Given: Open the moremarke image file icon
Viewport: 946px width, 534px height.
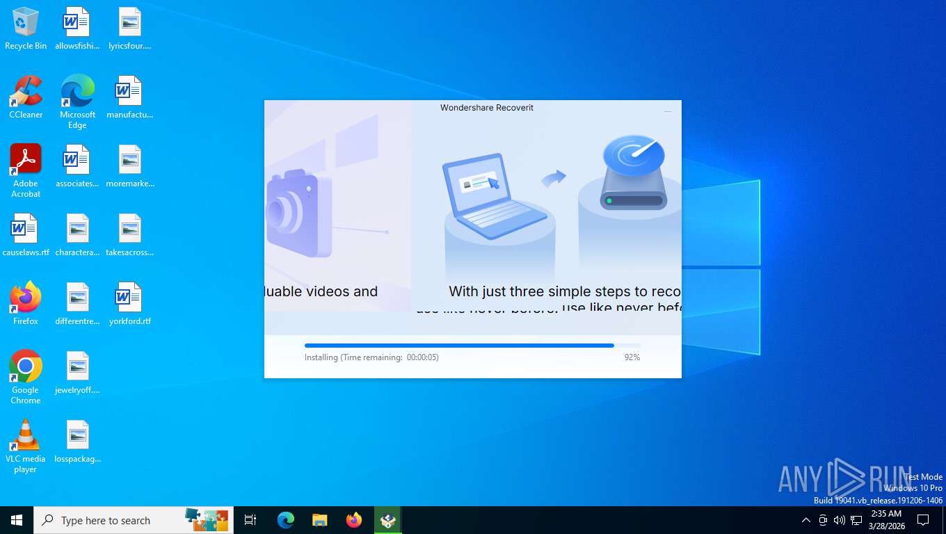Looking at the screenshot, I should point(129,166).
